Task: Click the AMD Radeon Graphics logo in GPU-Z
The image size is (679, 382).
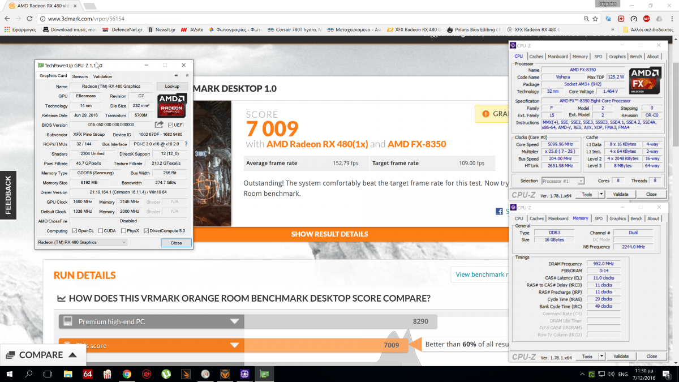Action: point(172,105)
